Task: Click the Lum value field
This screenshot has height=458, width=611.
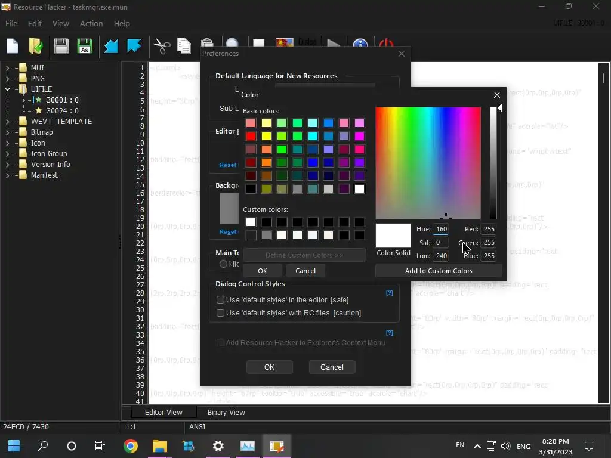Action: [x=441, y=256]
